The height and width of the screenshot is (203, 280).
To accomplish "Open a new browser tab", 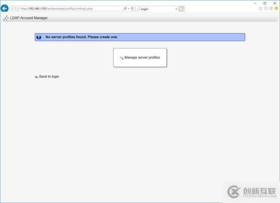I will click(x=181, y=9).
